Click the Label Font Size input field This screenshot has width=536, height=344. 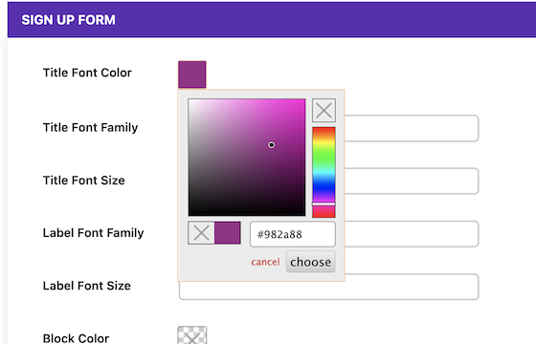pyautogui.click(x=328, y=287)
